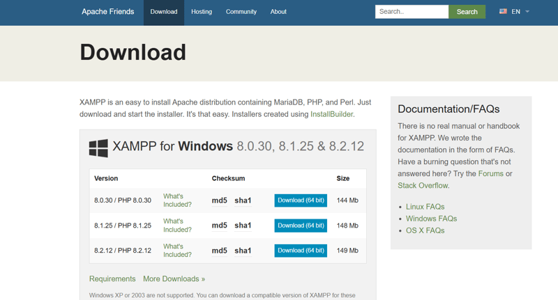Follow the InstallBuilder link
558x300 pixels.
(x=332, y=114)
